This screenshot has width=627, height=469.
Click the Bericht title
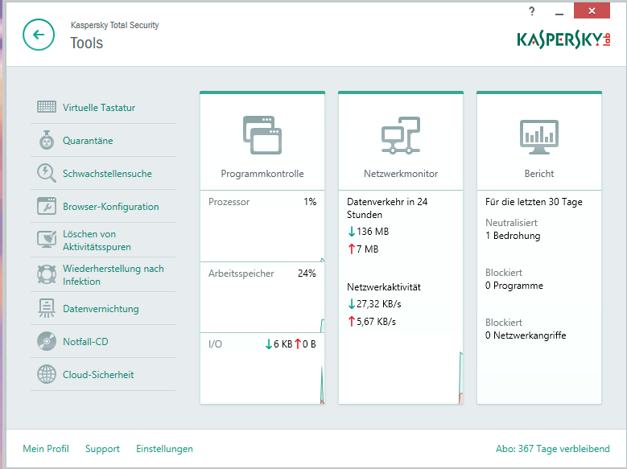point(539,174)
